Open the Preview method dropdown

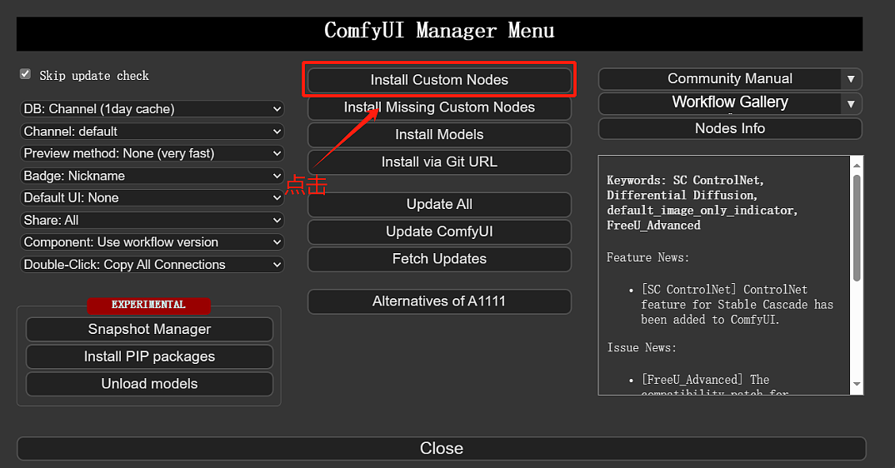(x=152, y=153)
